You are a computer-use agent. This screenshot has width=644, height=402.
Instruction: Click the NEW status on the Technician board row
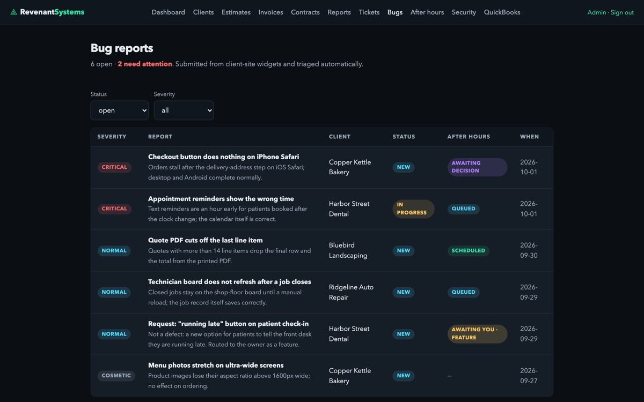(404, 292)
